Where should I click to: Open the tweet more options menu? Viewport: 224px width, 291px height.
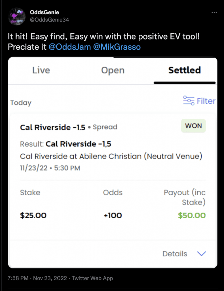(x=214, y=12)
